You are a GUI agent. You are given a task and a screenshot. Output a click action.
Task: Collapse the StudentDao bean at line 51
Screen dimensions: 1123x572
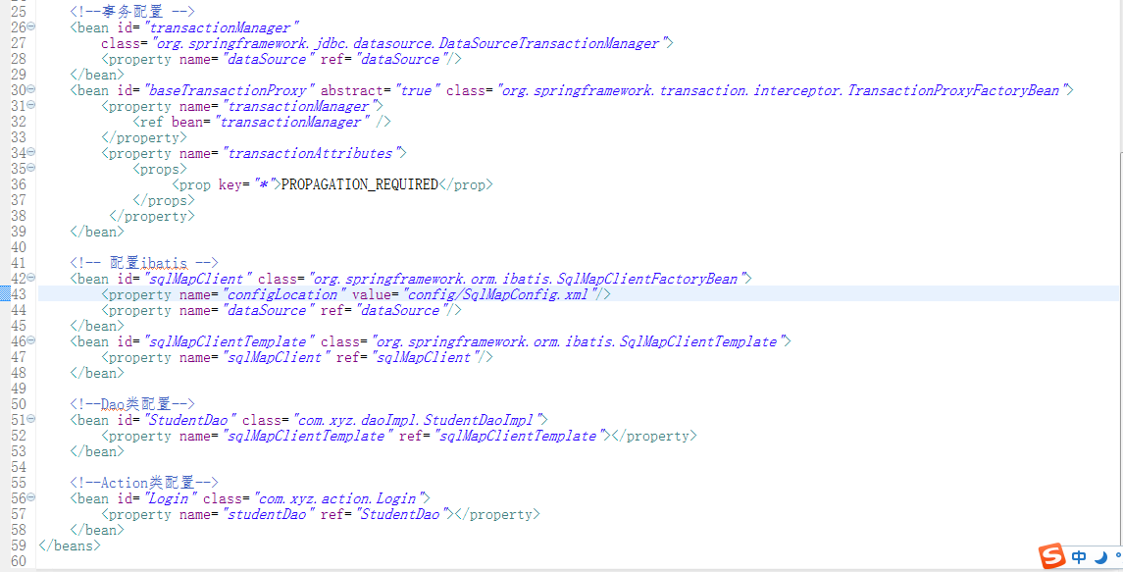point(30,419)
